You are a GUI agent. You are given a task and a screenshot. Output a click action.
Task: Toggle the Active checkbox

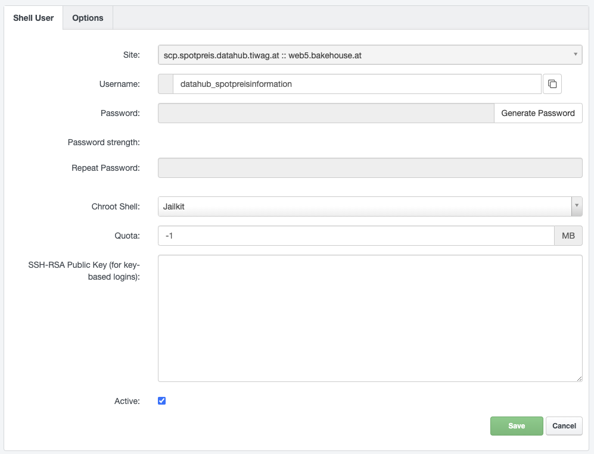[161, 401]
